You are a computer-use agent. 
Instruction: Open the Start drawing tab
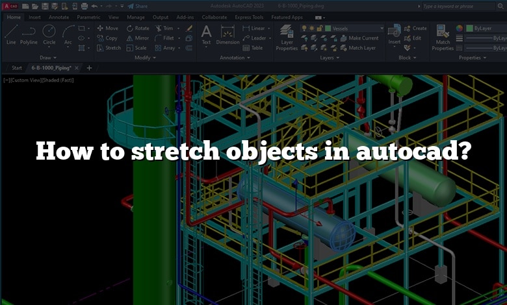pos(17,67)
